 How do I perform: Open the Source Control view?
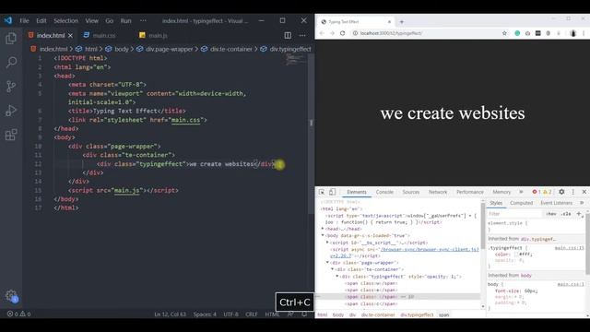(11, 87)
